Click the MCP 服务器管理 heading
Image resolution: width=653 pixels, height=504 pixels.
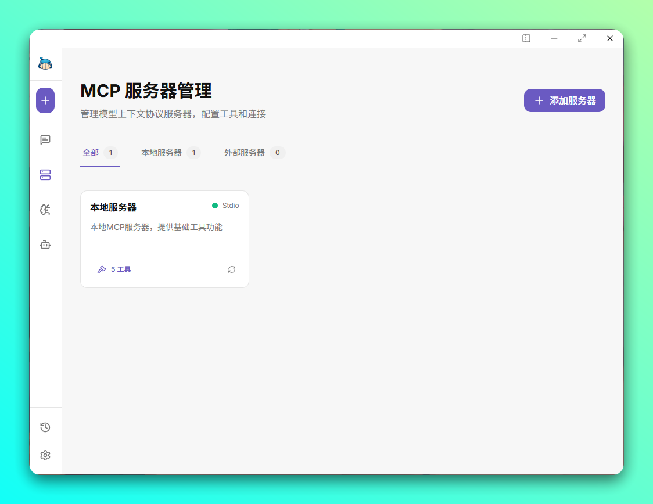coord(146,91)
